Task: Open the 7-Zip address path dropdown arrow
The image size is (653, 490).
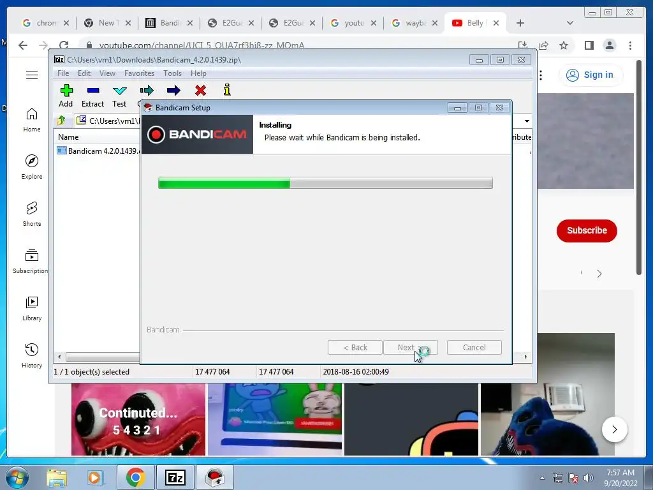Action: [x=527, y=121]
